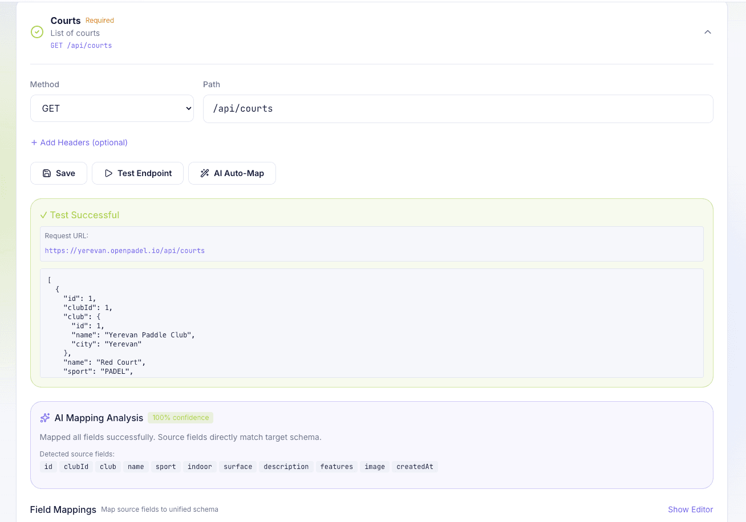Click the Test Successful heading
Screen dimensions: 746x522
point(80,215)
